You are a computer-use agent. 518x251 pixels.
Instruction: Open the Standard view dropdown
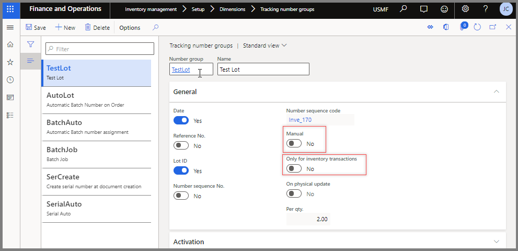click(x=265, y=45)
